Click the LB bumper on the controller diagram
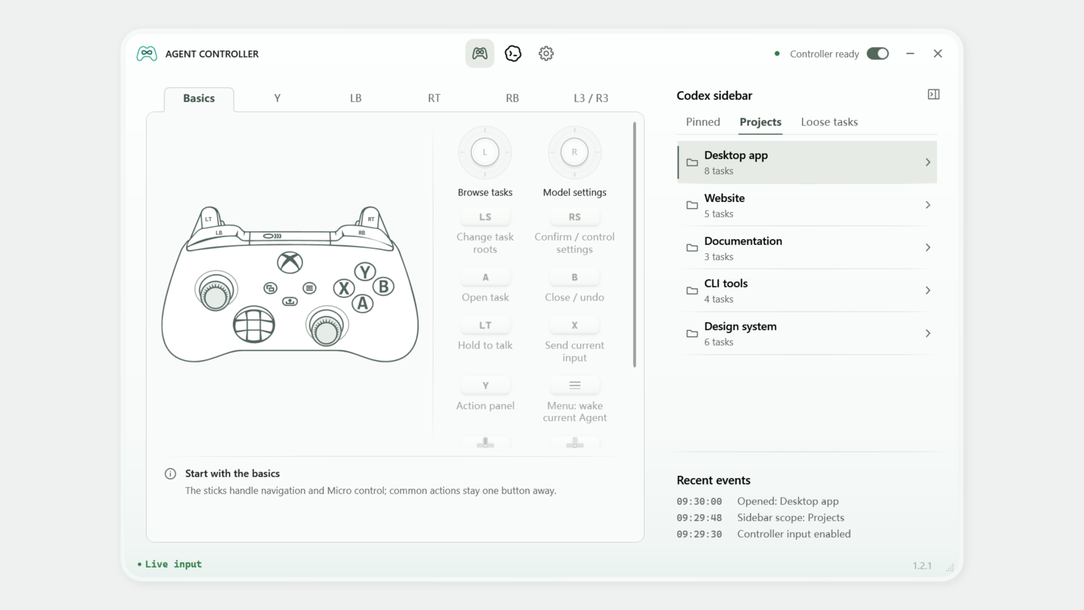 point(219,233)
